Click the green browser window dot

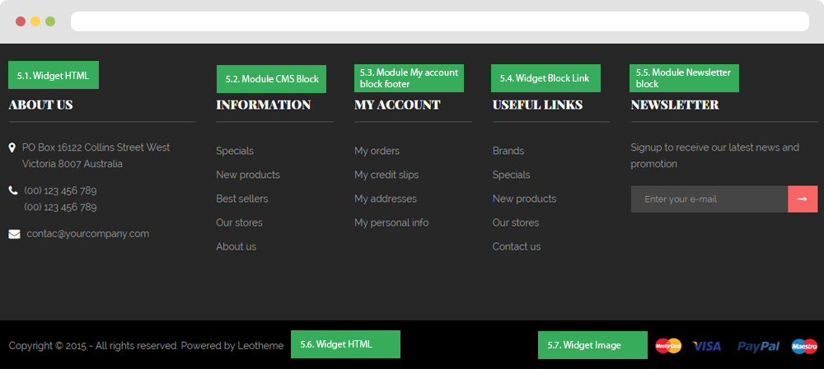(50, 21)
